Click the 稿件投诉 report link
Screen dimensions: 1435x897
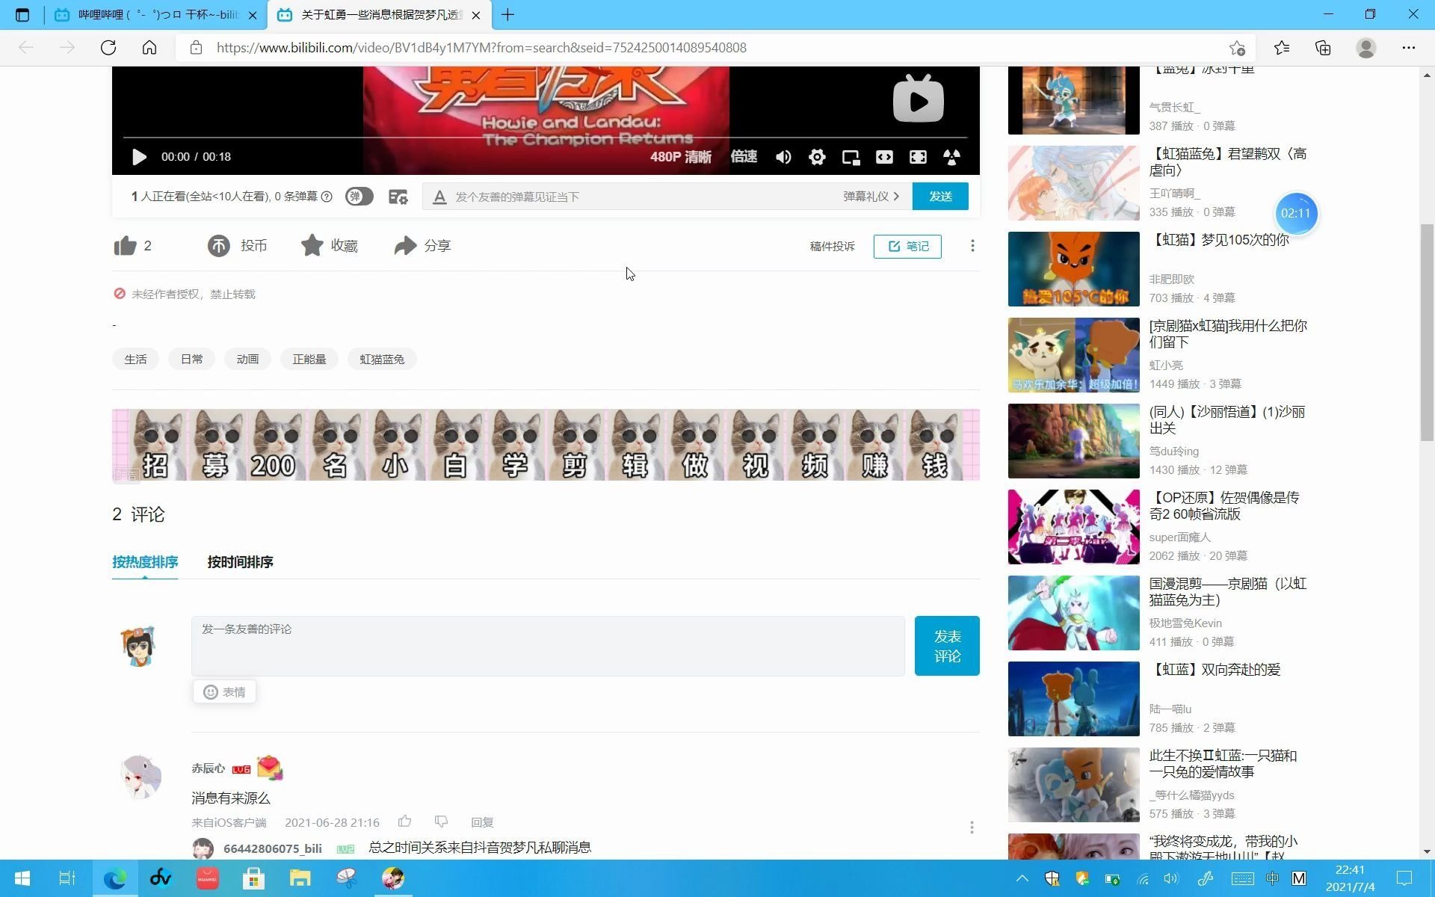(x=832, y=246)
